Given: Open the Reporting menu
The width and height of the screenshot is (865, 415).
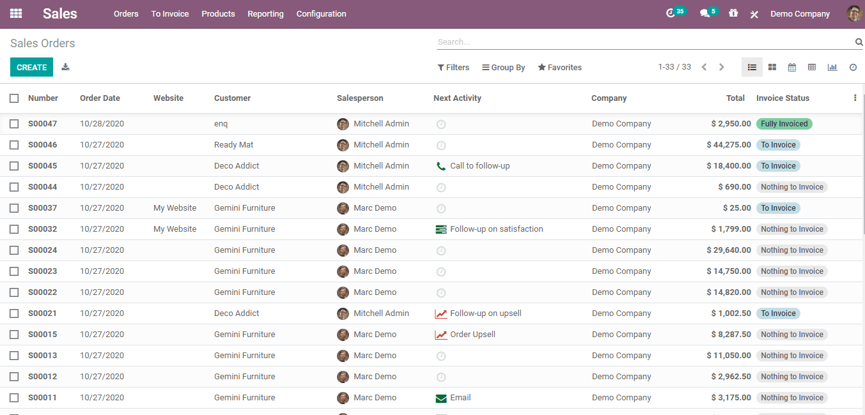Looking at the screenshot, I should [265, 13].
